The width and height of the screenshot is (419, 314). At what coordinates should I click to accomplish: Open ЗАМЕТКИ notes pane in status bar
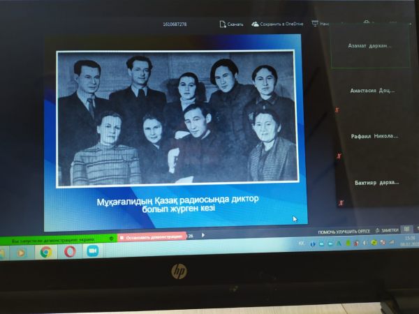[x=387, y=230]
